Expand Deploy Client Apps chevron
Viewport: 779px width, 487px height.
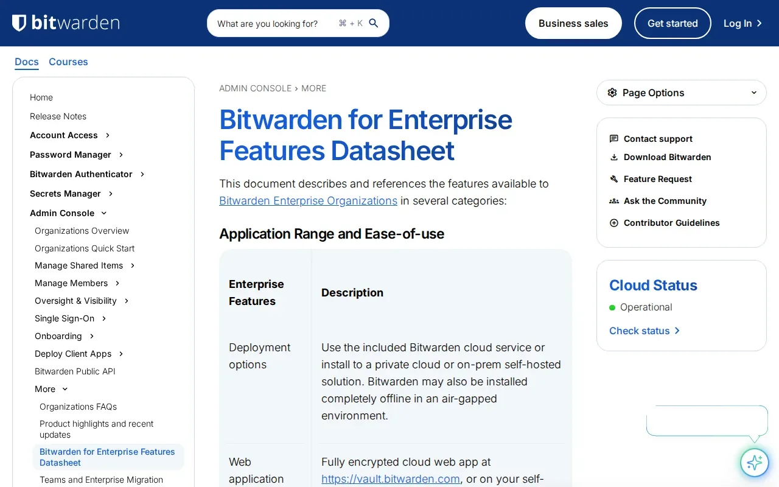point(121,354)
